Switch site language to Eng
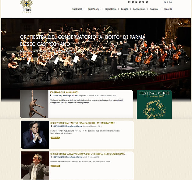The image size is (192, 180). [170, 2]
